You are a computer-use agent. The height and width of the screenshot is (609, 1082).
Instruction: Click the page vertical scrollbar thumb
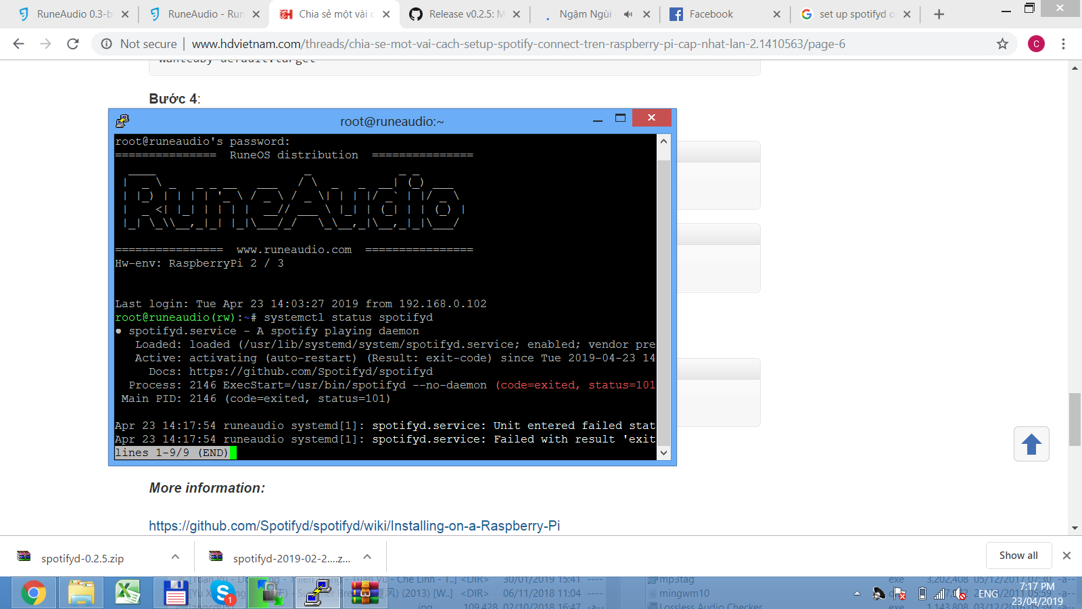(x=1075, y=419)
